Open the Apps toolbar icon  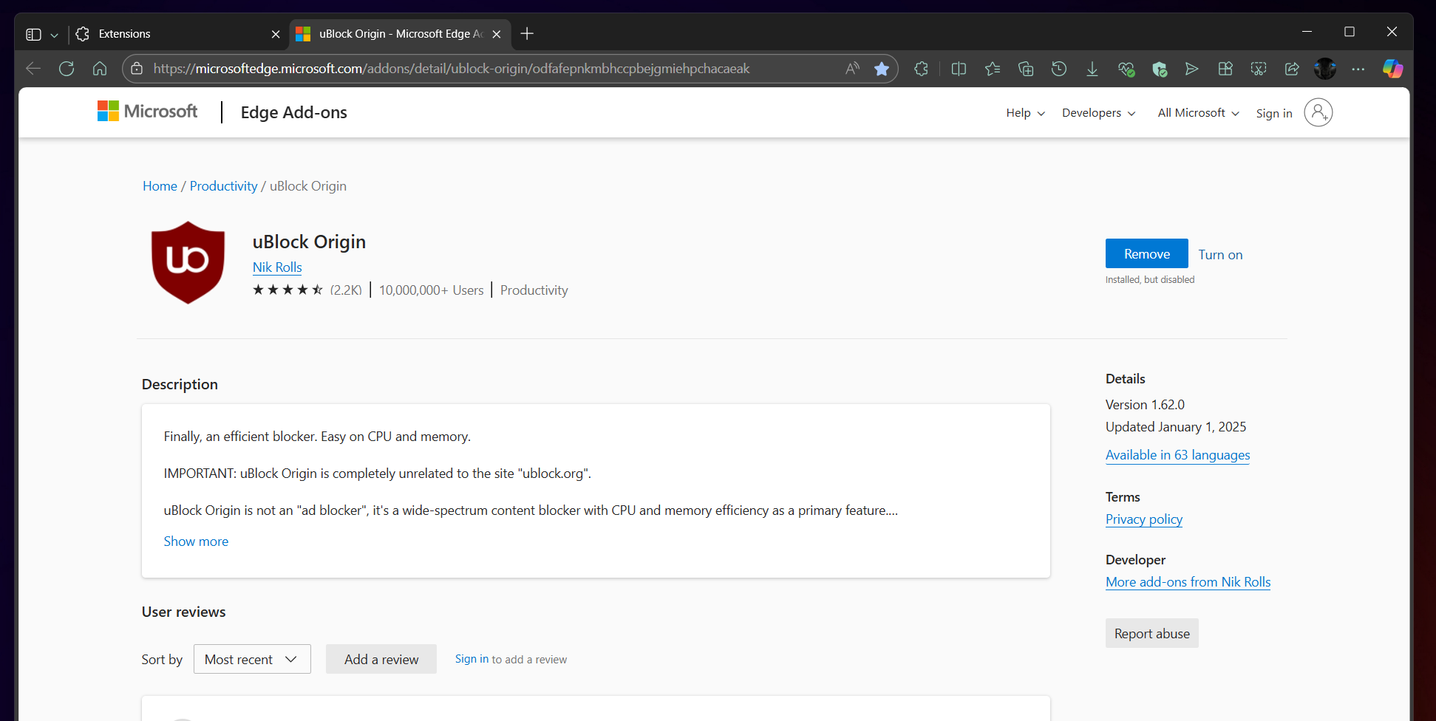(1225, 69)
